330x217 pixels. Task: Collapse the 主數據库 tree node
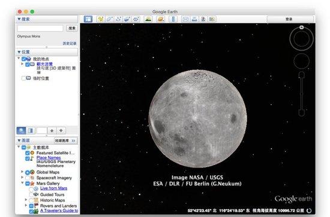[x=19, y=146]
